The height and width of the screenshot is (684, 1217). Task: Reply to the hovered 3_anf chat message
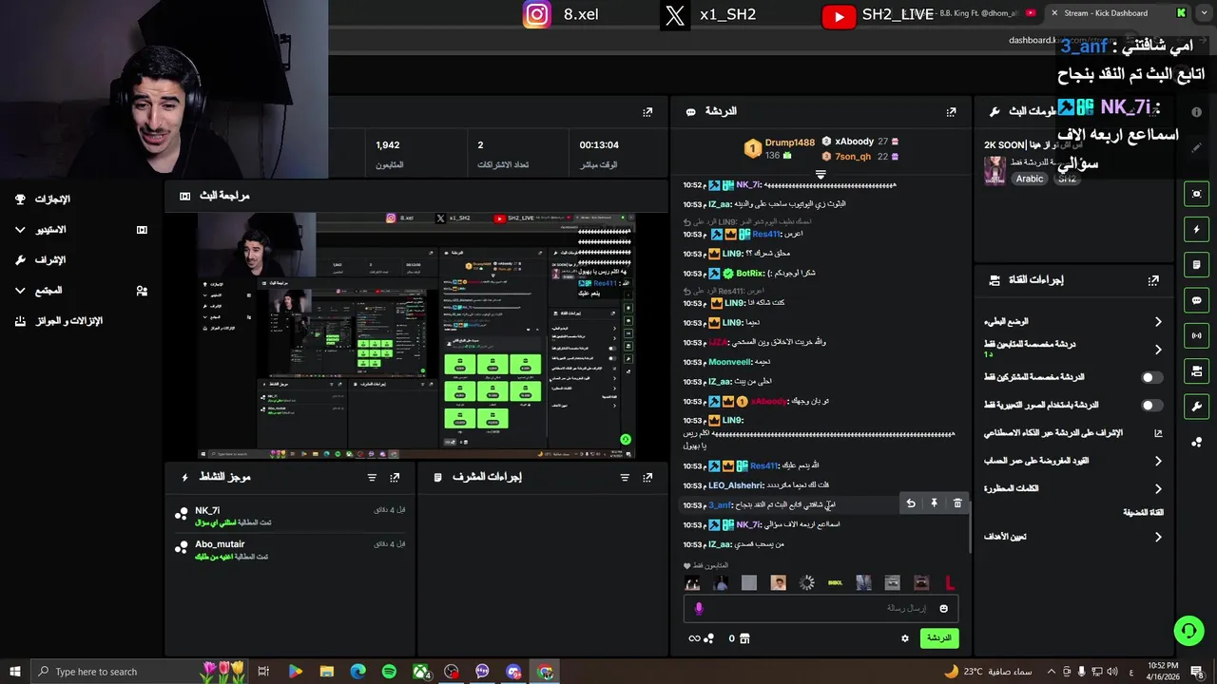click(x=910, y=503)
